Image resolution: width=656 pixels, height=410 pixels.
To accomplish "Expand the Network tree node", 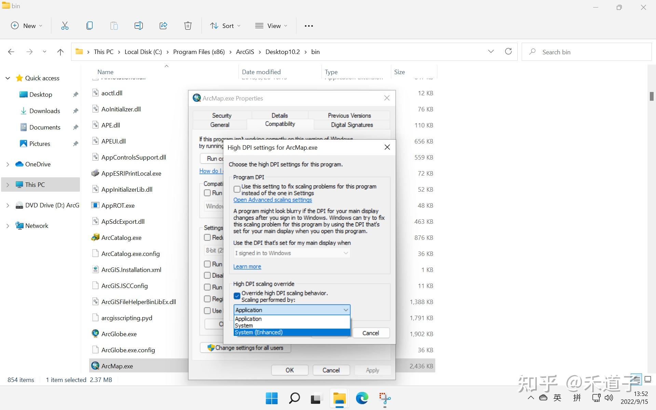I will point(8,226).
